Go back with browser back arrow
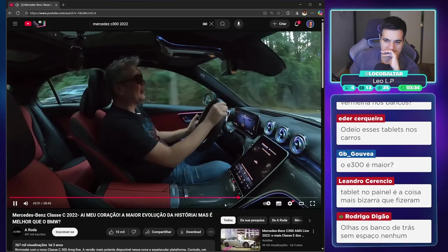 (x=10, y=13)
